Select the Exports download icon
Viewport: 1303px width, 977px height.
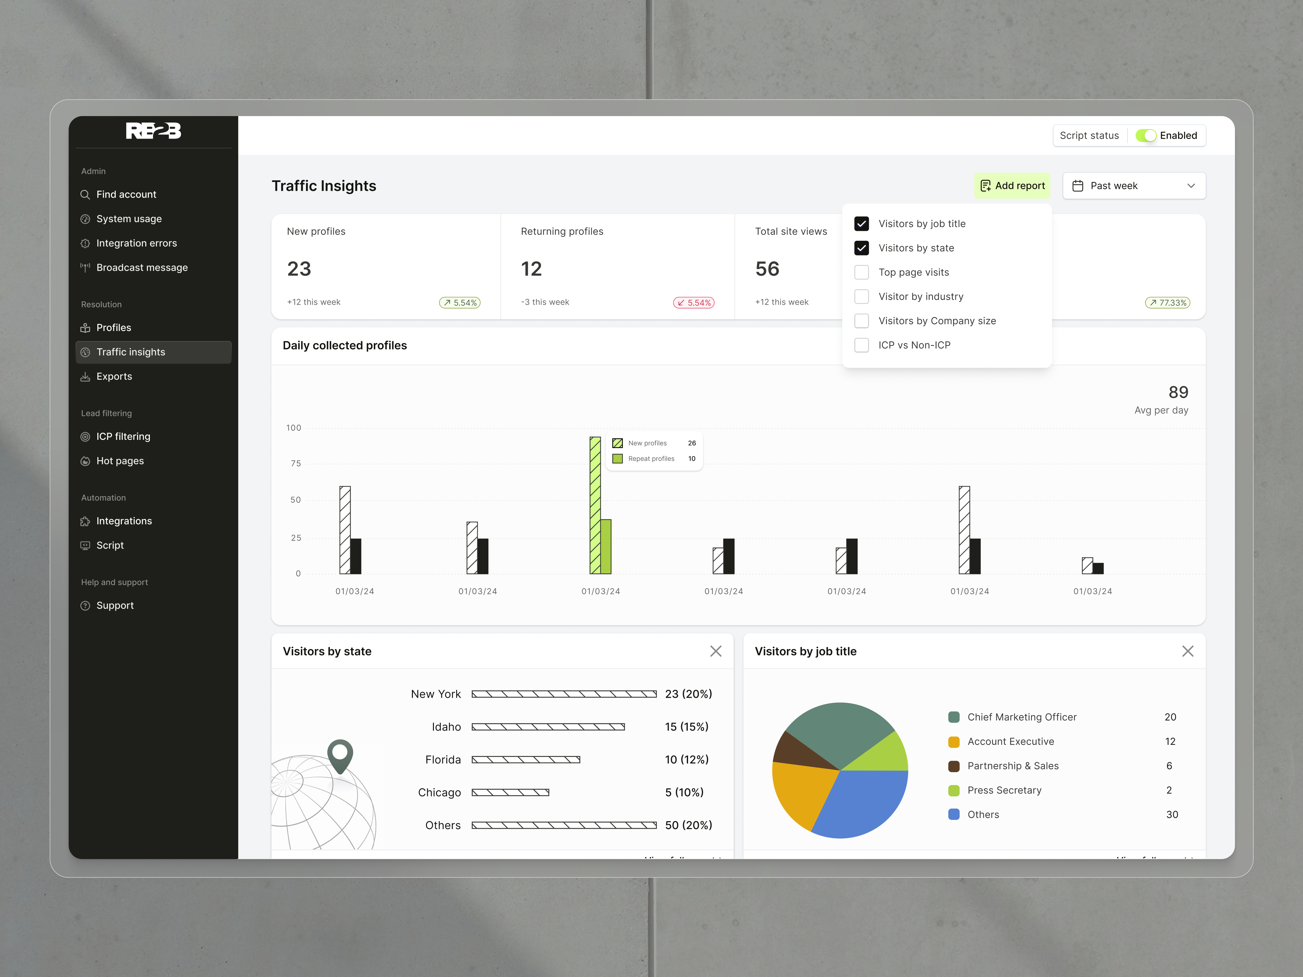pyautogui.click(x=86, y=376)
